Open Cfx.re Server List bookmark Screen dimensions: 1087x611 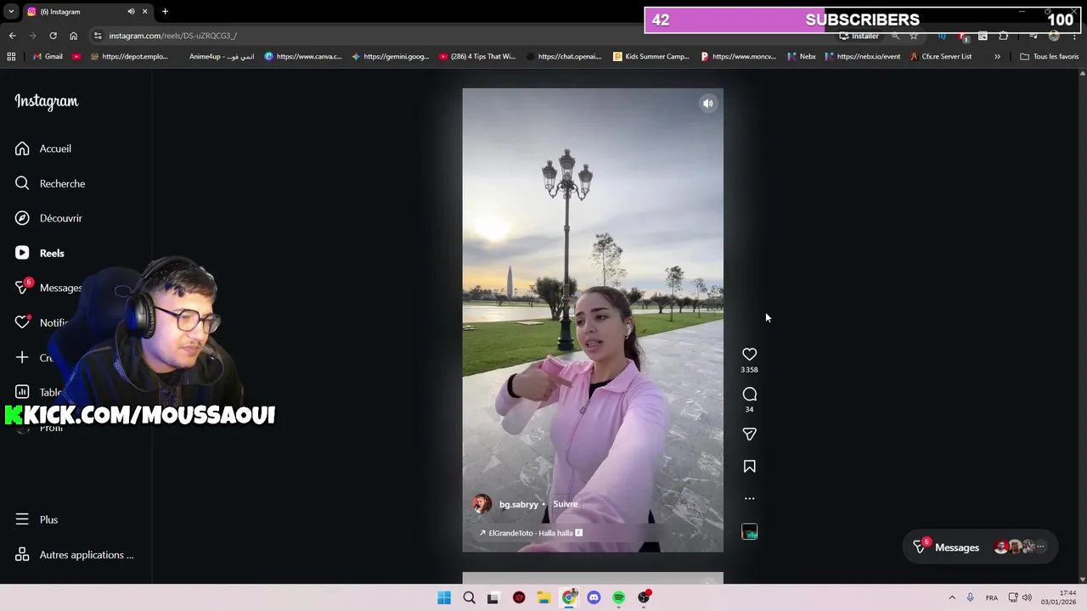(940, 57)
